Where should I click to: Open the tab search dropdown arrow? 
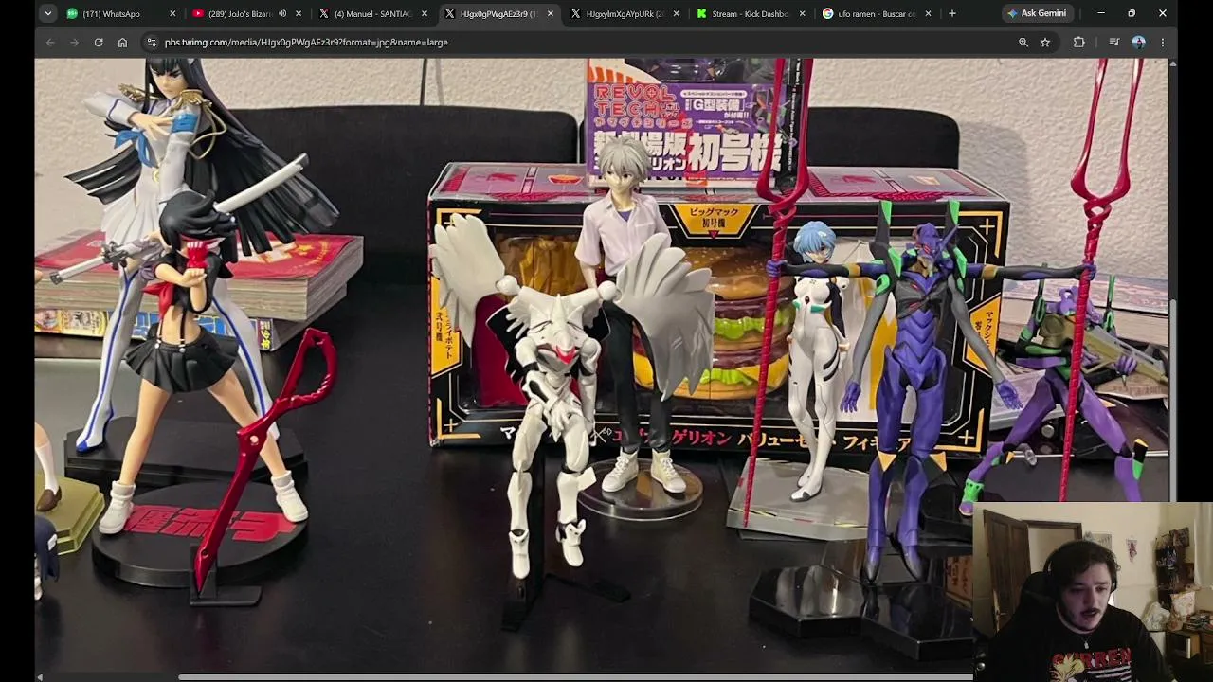pyautogui.click(x=47, y=13)
